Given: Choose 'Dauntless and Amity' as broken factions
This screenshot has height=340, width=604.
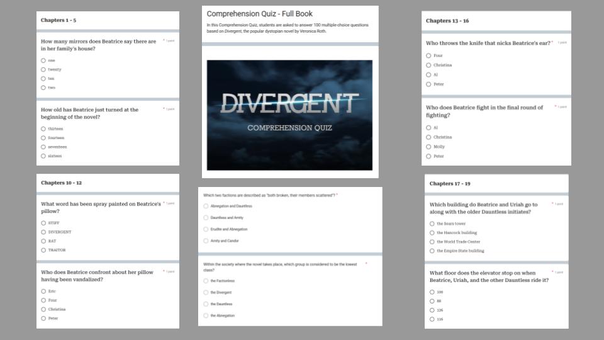Looking at the screenshot, I should point(206,218).
